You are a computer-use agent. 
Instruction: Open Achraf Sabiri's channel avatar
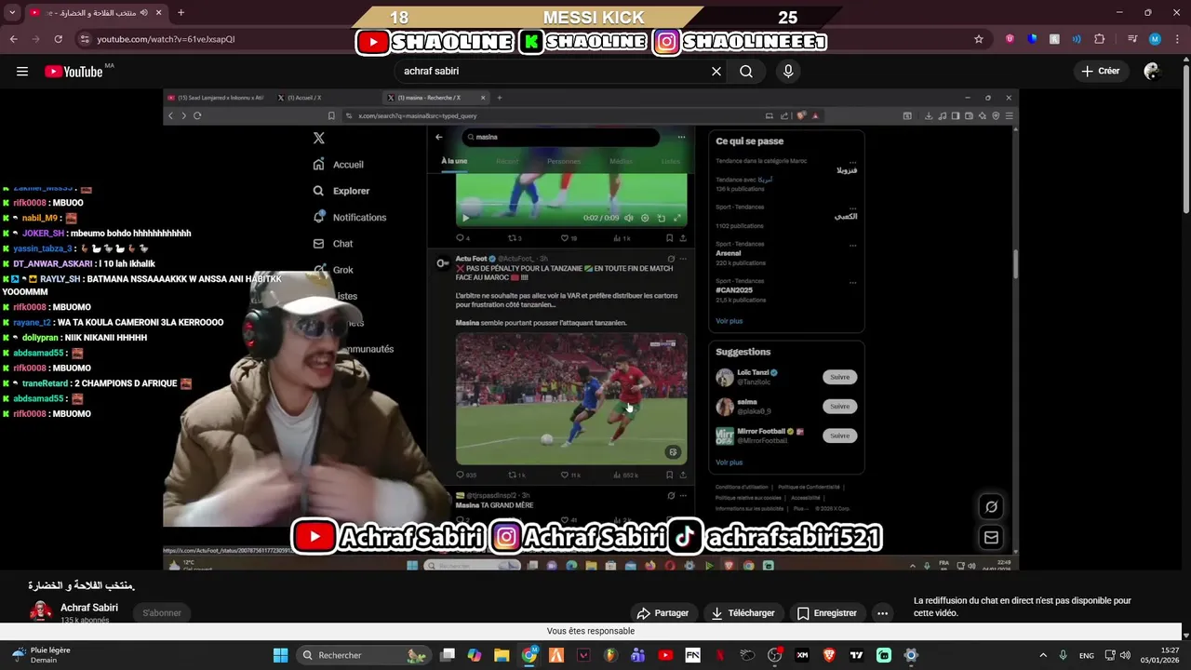(41, 611)
